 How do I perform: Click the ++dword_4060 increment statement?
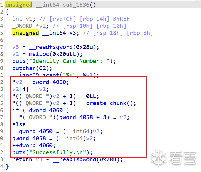(32, 145)
